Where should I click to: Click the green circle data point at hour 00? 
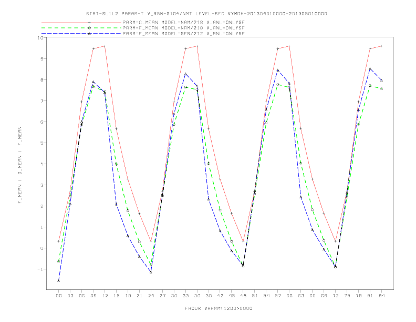(59, 261)
